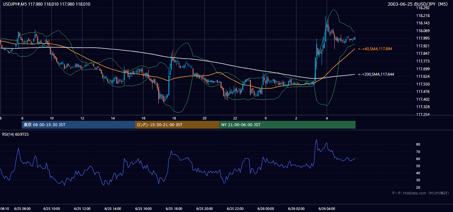Click price axis value 117.847
The width and height of the screenshot is (453, 212).
(x=423, y=53)
